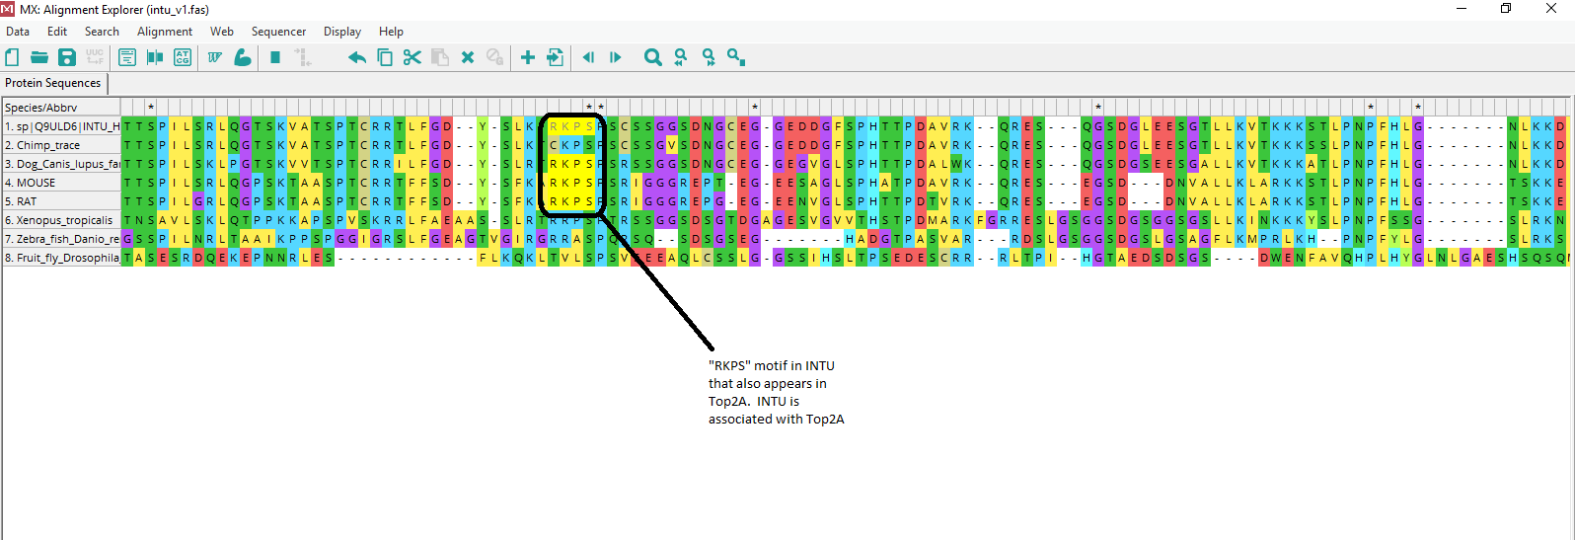Screen dimensions: 1575x540
Task: Copy selection with the copy icon
Action: pos(385,57)
